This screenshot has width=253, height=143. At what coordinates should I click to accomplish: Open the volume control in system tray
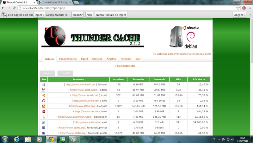tap(232, 140)
